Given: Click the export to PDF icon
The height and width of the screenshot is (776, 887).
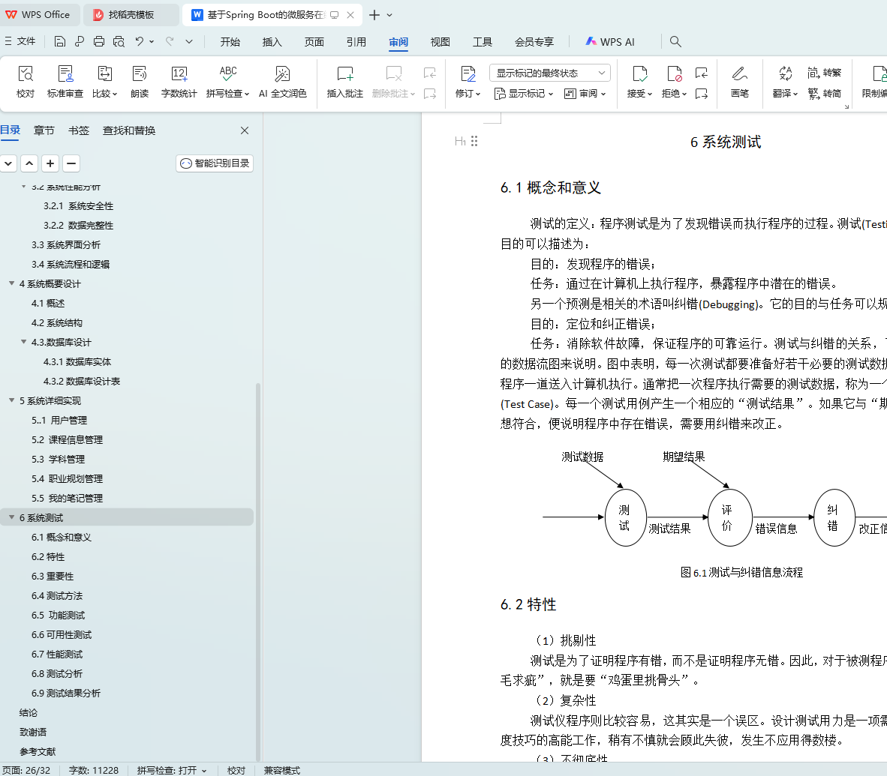Looking at the screenshot, I should 80,41.
